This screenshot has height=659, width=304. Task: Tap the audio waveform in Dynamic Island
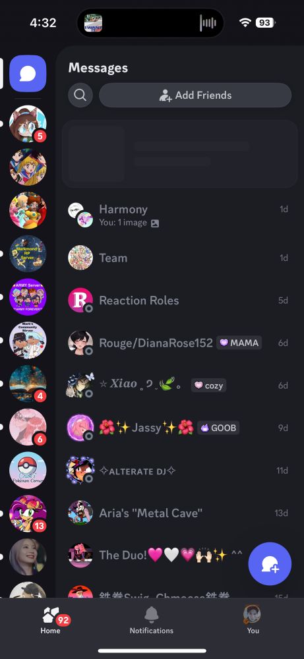[208, 22]
